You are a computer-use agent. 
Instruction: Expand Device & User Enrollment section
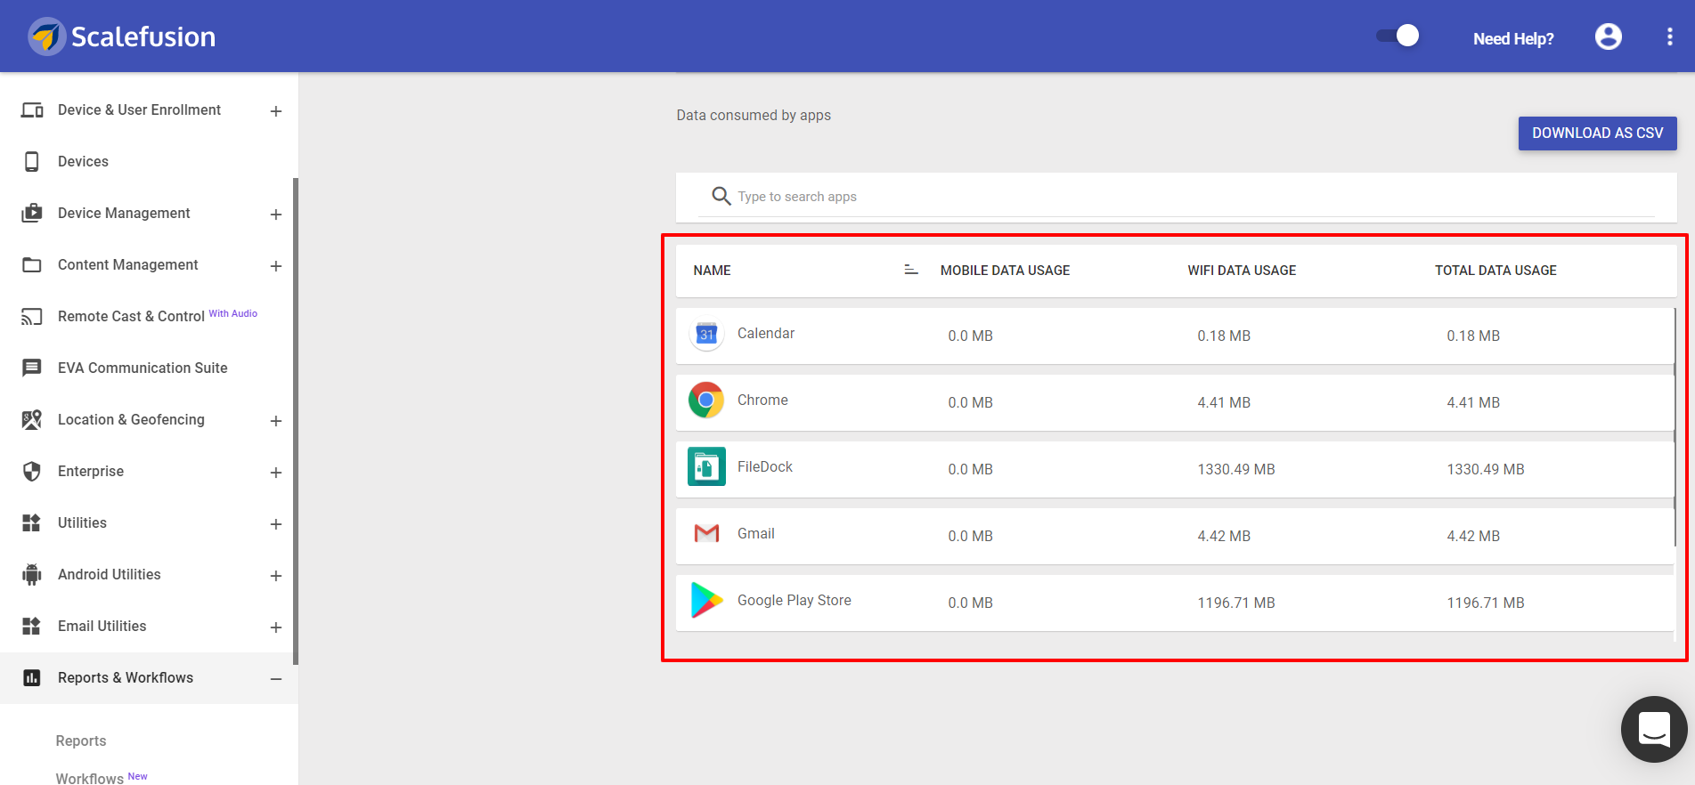(276, 111)
